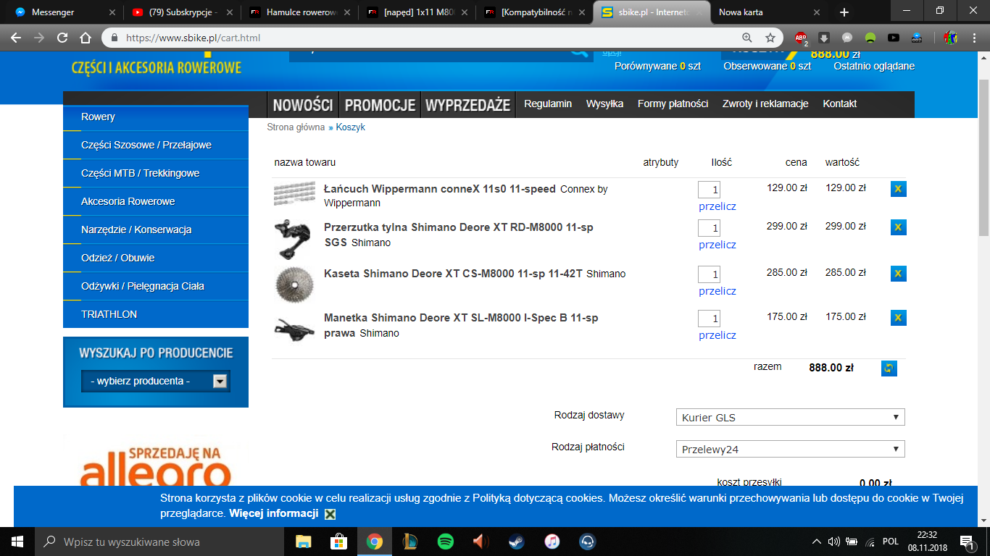This screenshot has height=556, width=990.
Task: Remove Kaseta Shimano Deore XT item
Action: (x=899, y=274)
